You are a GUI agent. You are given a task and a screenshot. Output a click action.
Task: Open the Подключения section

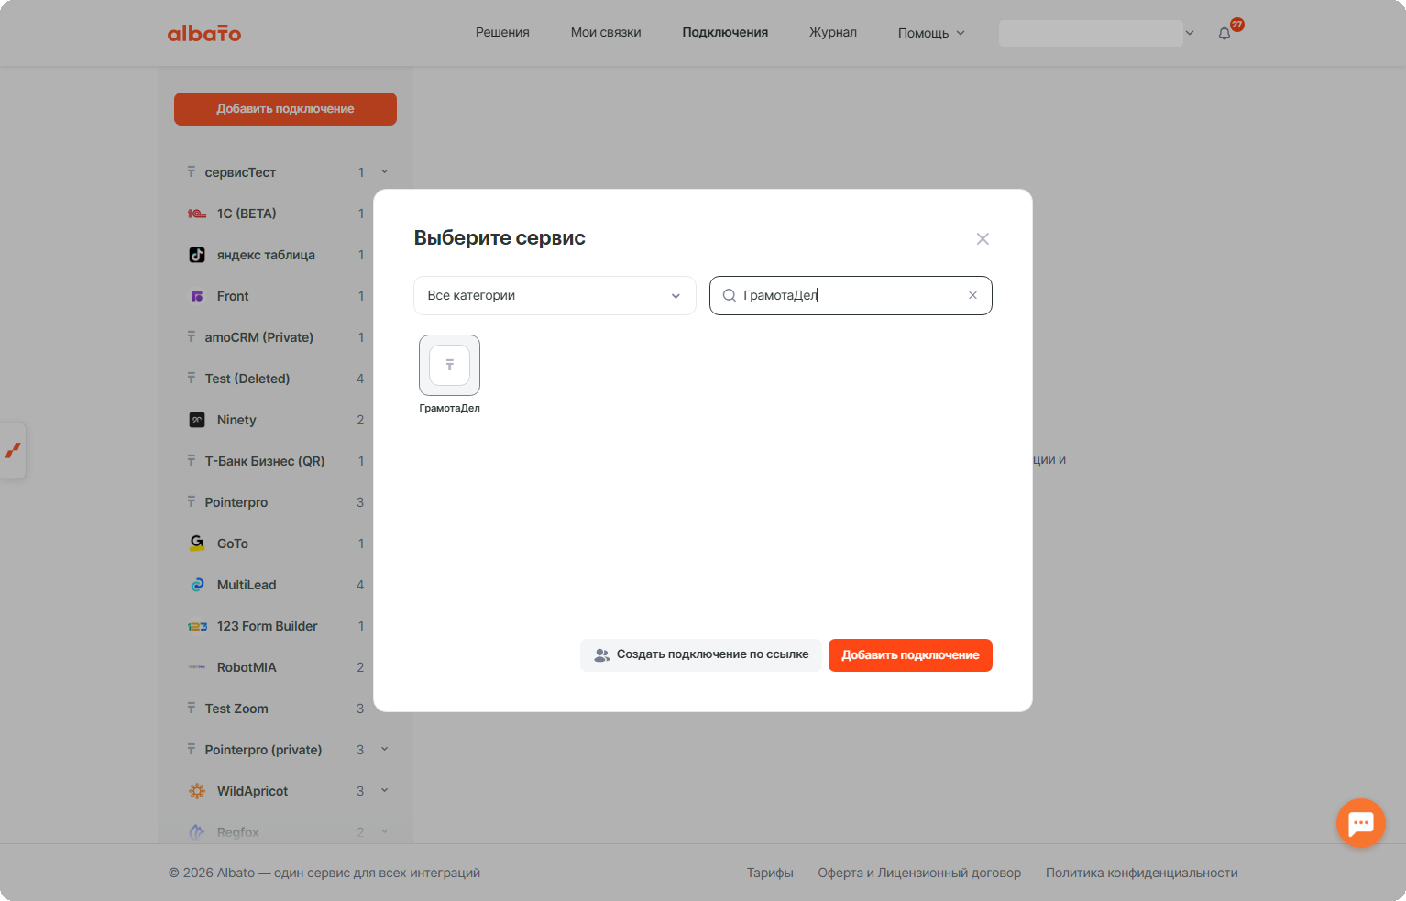coord(725,32)
